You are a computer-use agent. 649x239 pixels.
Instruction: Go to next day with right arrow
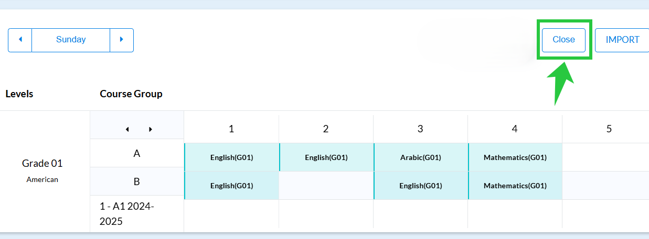(x=122, y=40)
